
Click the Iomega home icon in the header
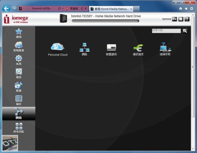click(x=181, y=19)
